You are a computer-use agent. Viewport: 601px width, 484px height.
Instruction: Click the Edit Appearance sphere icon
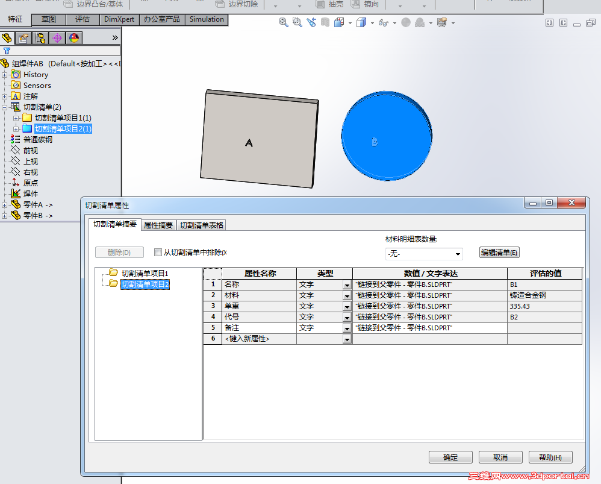coord(406,23)
